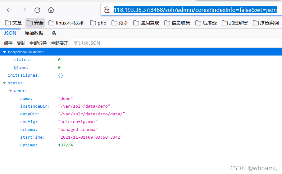Viewport: 282px width, 174px height.
Task: Go back with the browser back arrow
Action: tap(9, 10)
